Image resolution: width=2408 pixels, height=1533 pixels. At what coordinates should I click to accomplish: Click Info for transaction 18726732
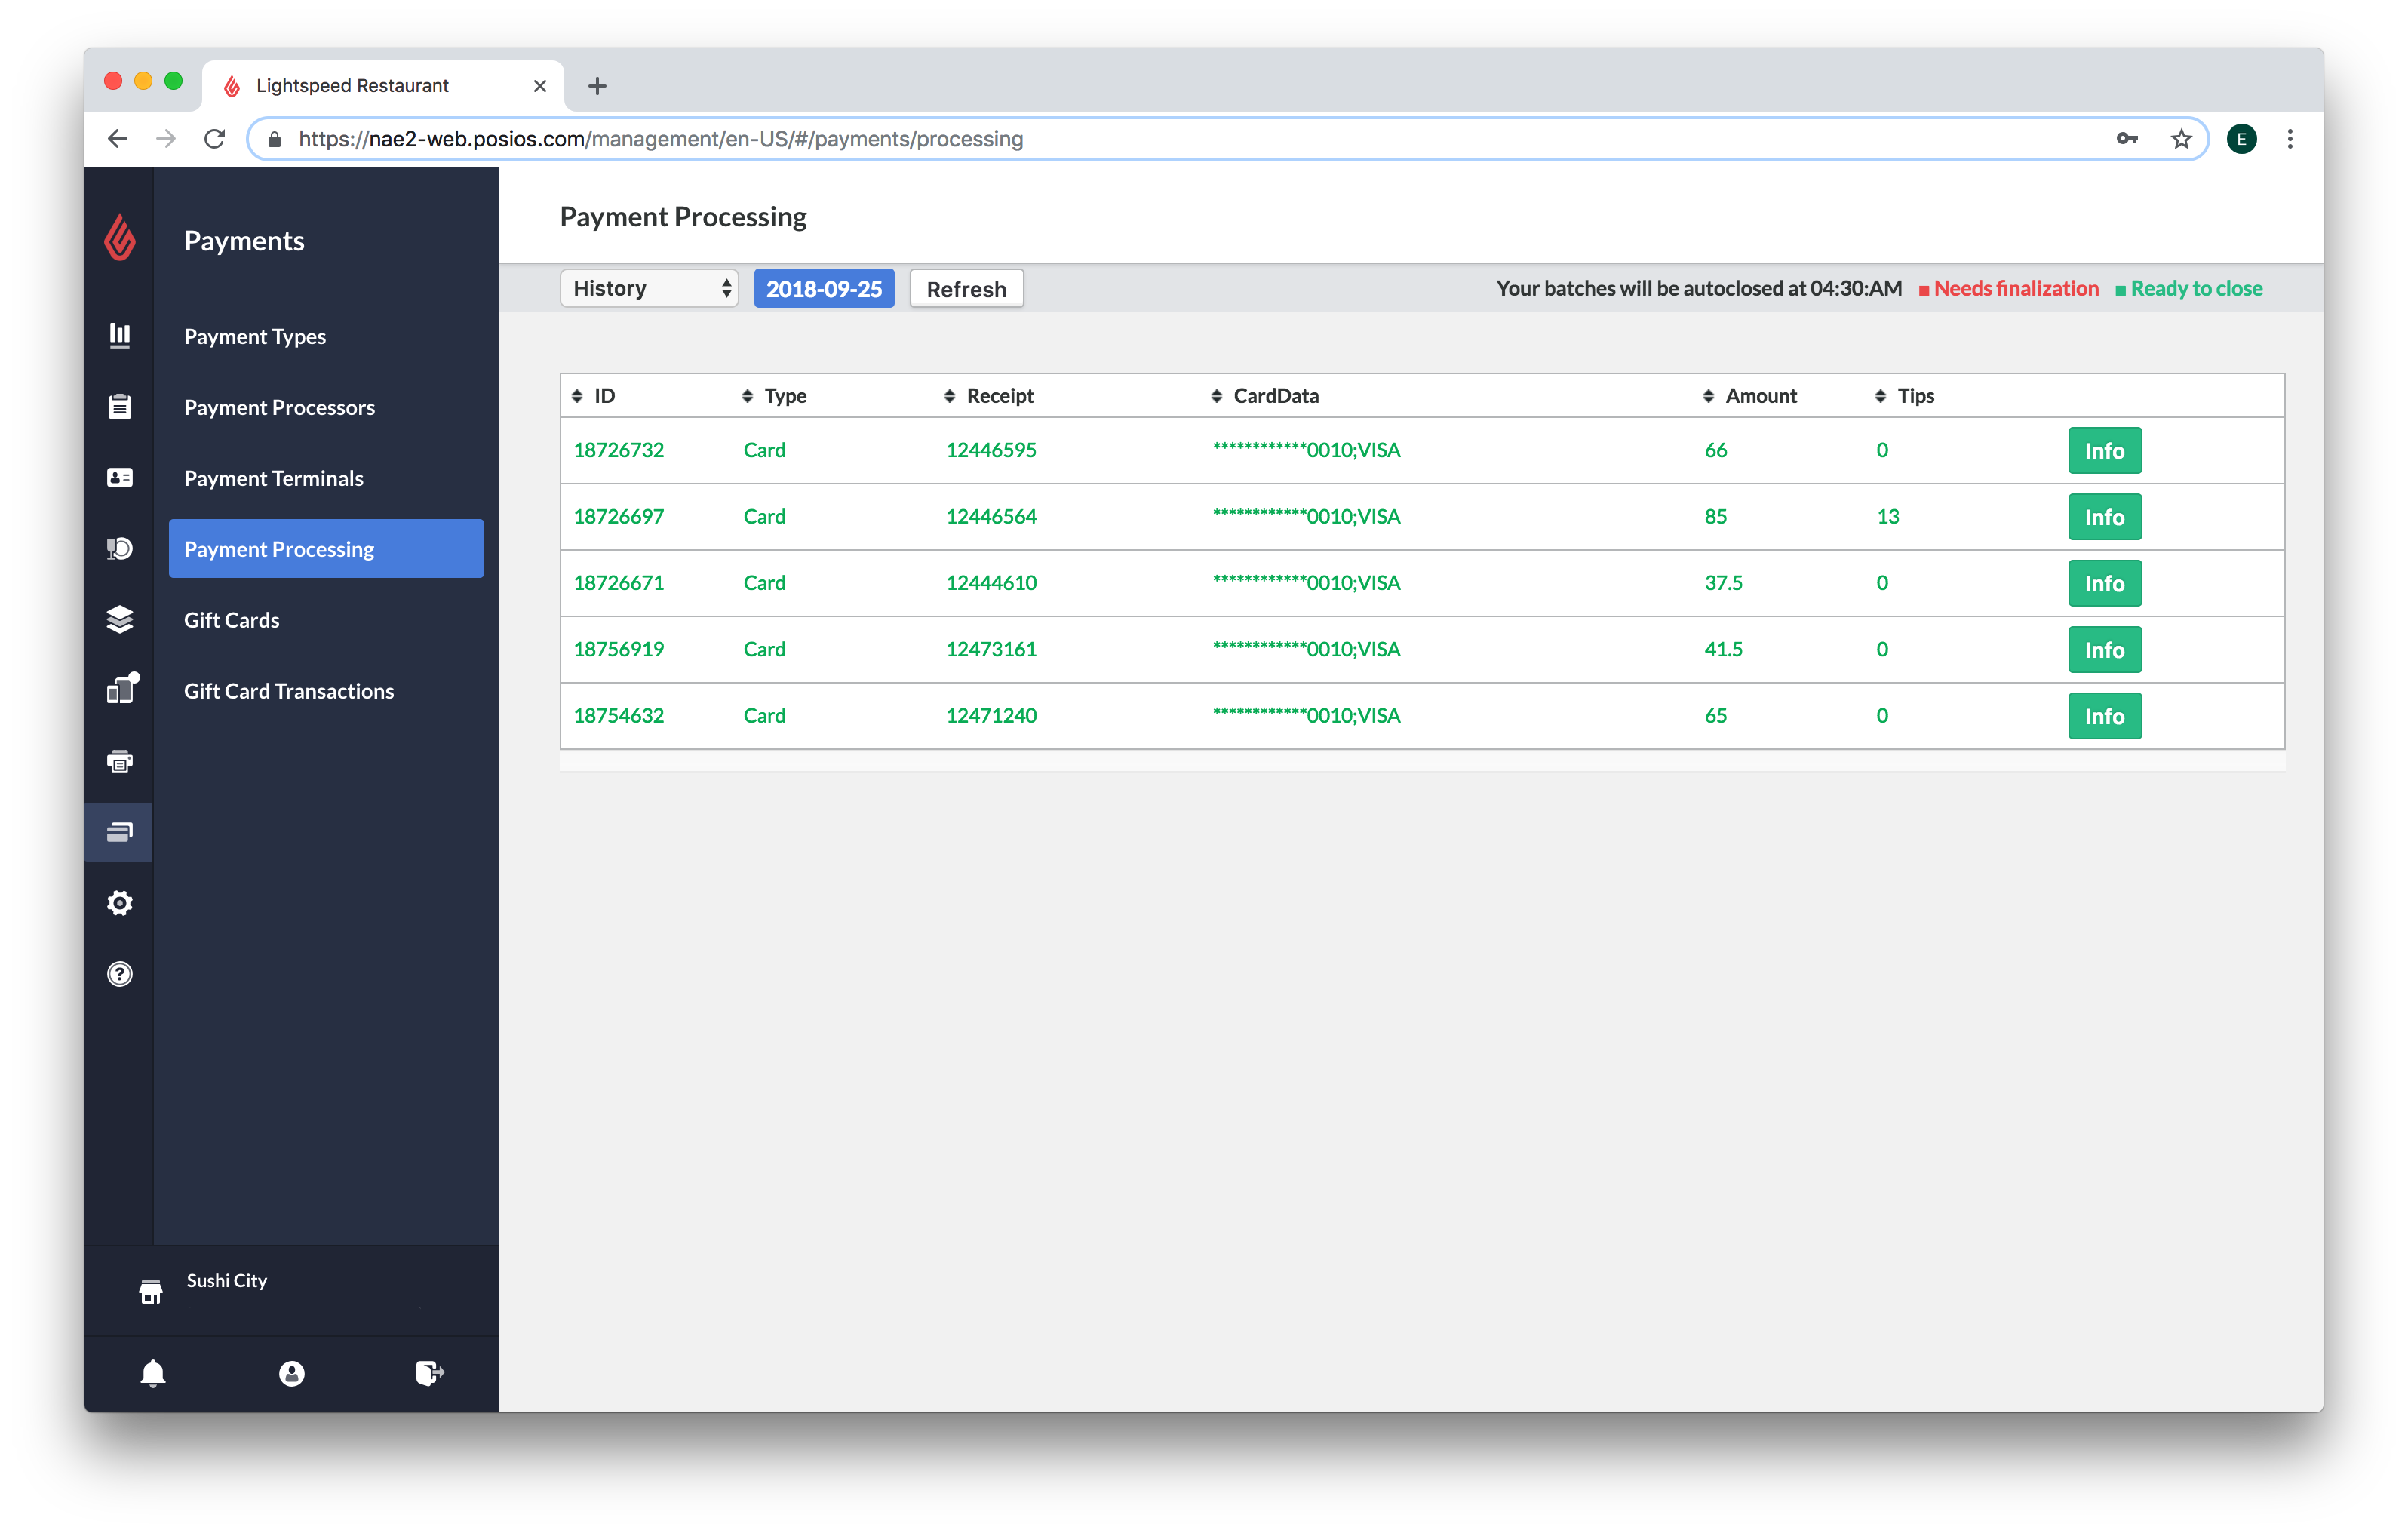click(x=2104, y=451)
